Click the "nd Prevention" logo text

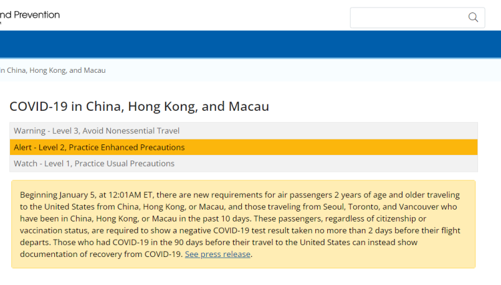[30, 15]
